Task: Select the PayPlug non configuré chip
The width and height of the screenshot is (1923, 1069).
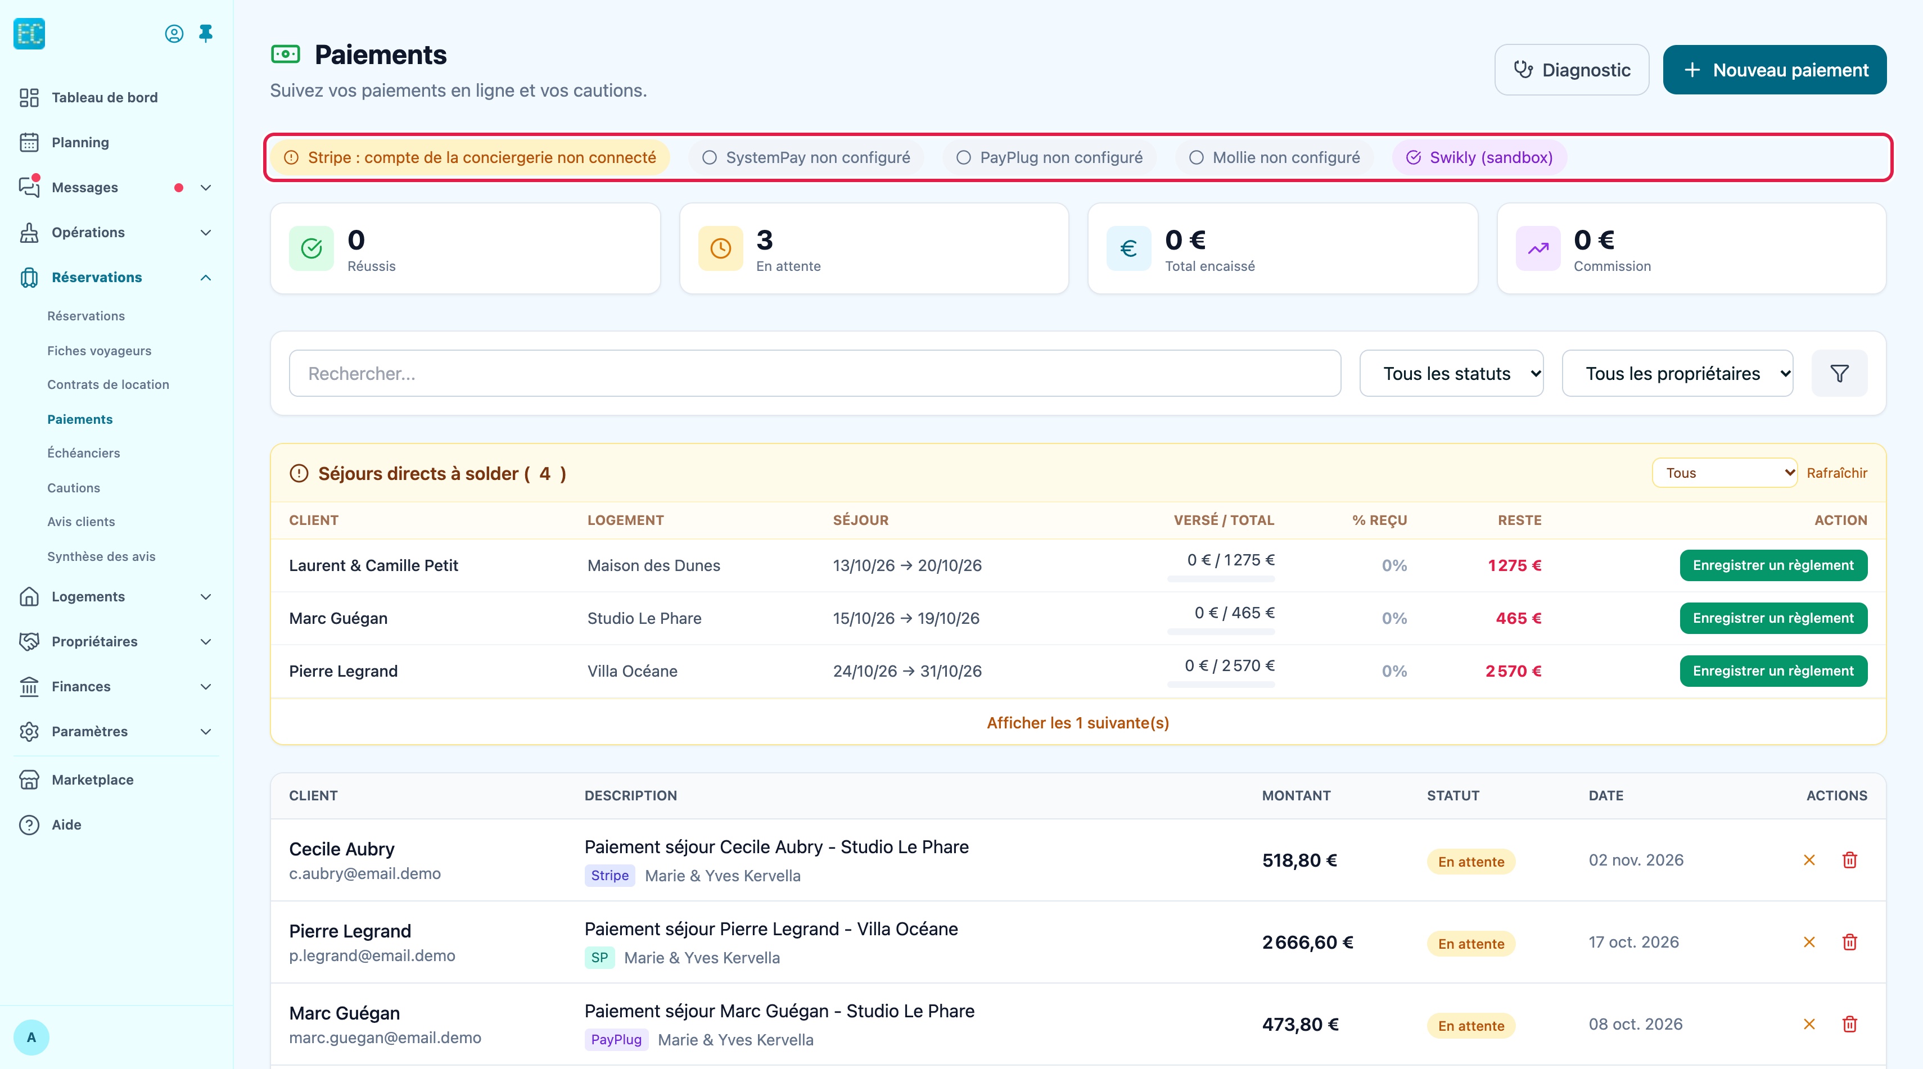Action: (x=1050, y=157)
